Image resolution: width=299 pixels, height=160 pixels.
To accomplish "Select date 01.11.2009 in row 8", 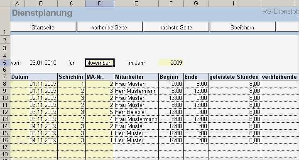I will pyautogui.click(x=34, y=84).
